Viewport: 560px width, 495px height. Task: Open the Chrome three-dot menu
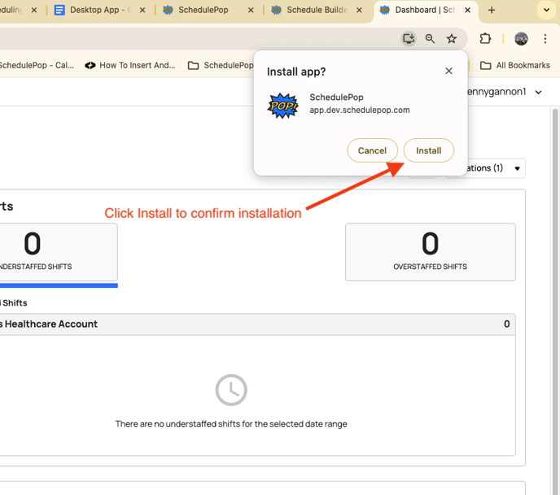pyautogui.click(x=545, y=38)
